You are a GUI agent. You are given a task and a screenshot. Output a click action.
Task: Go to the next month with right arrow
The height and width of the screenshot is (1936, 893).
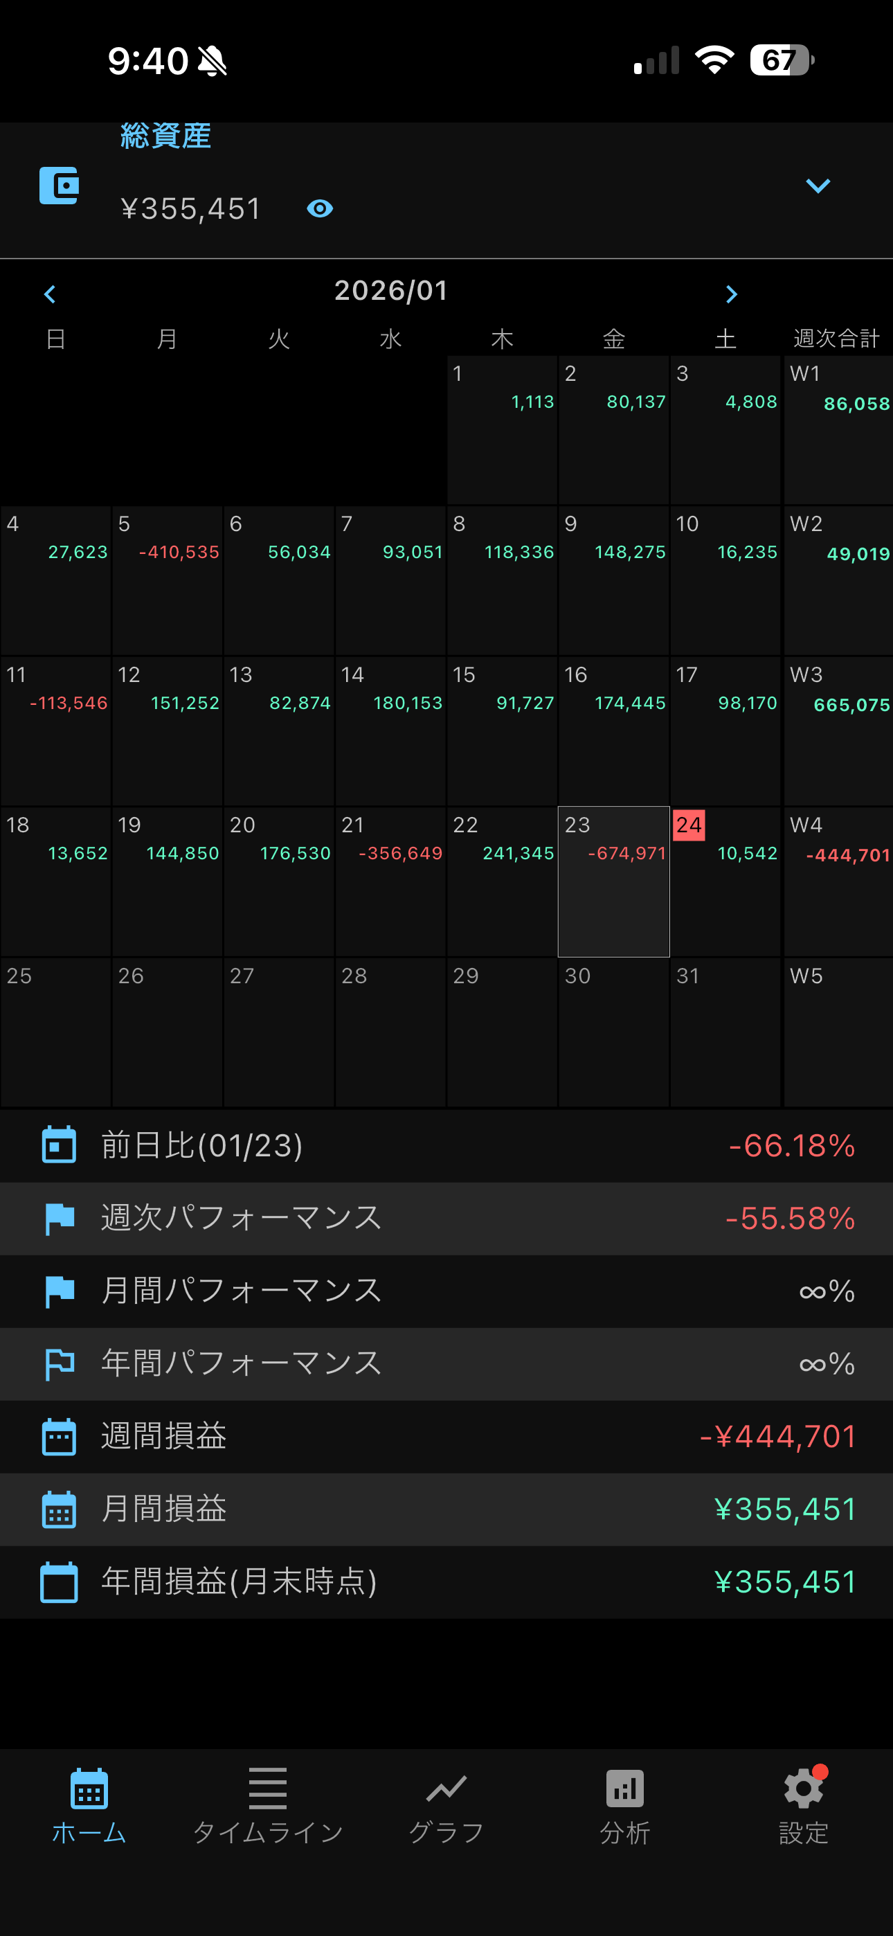click(730, 294)
